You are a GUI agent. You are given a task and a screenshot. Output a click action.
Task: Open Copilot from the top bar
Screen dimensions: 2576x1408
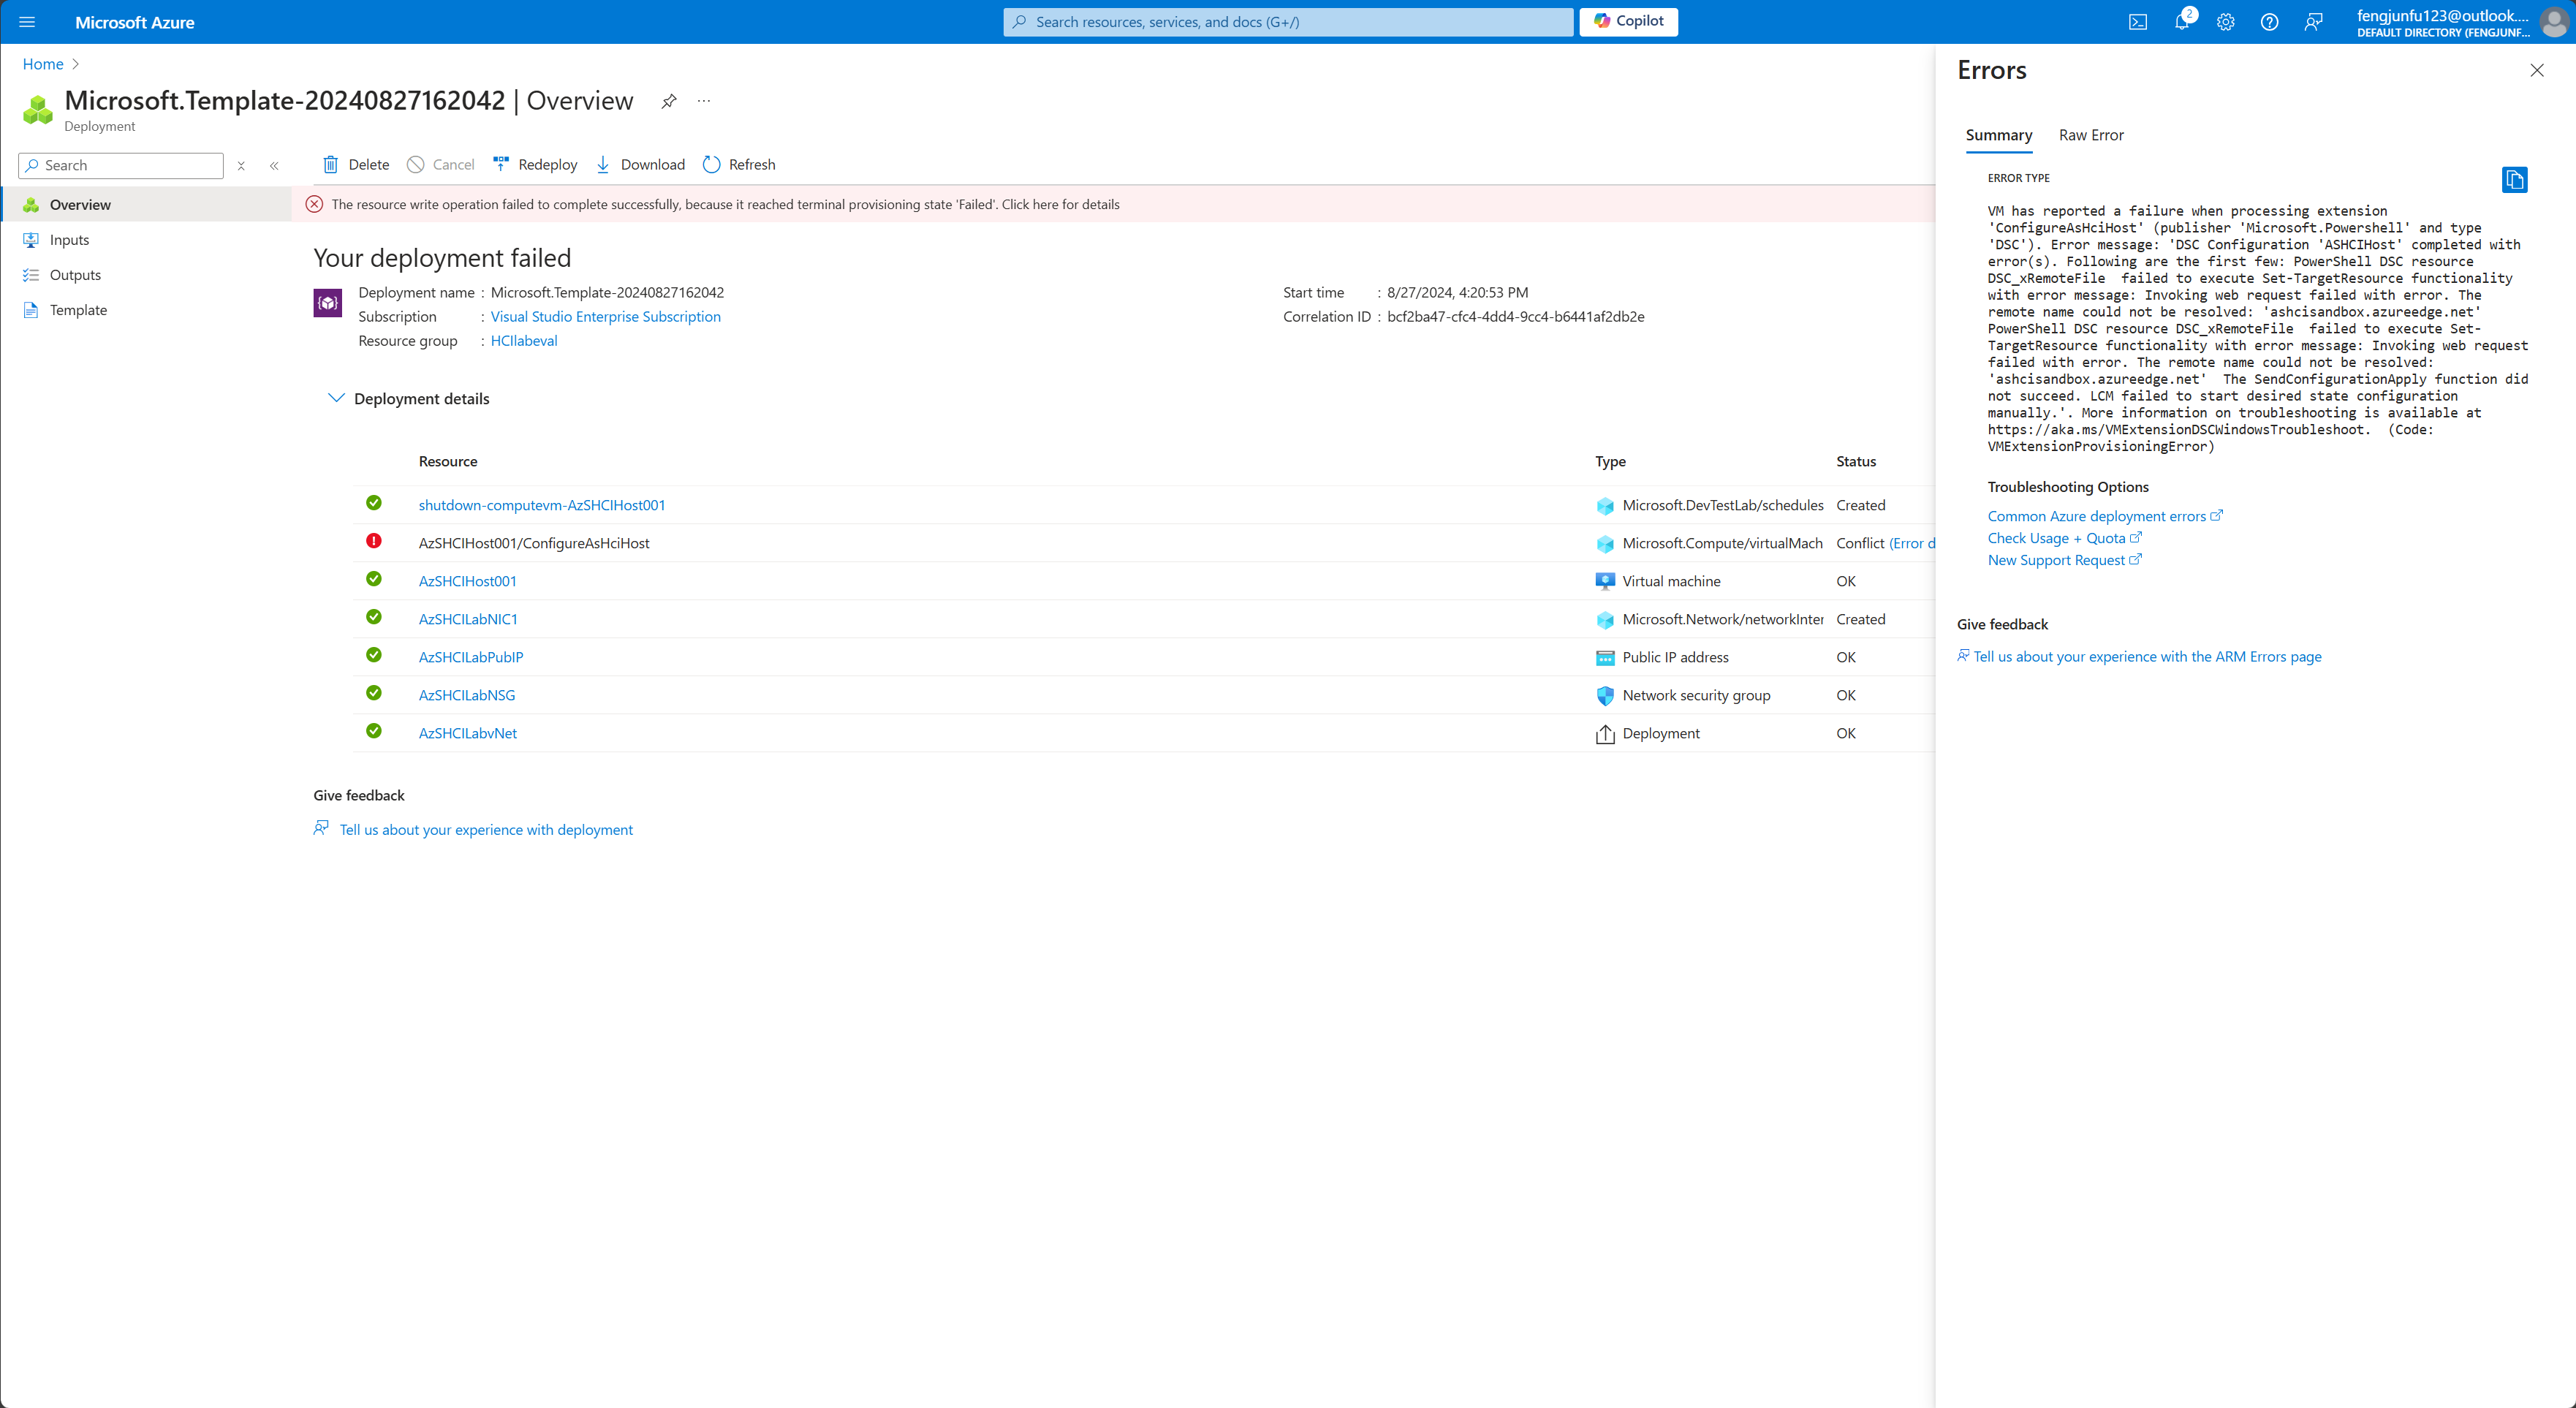(x=1628, y=21)
